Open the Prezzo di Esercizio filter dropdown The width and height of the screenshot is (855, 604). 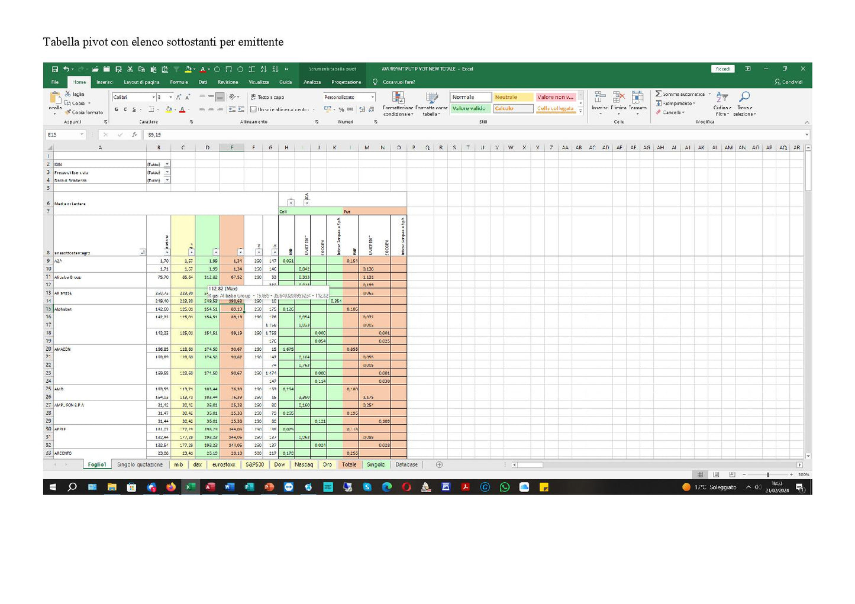tap(167, 172)
